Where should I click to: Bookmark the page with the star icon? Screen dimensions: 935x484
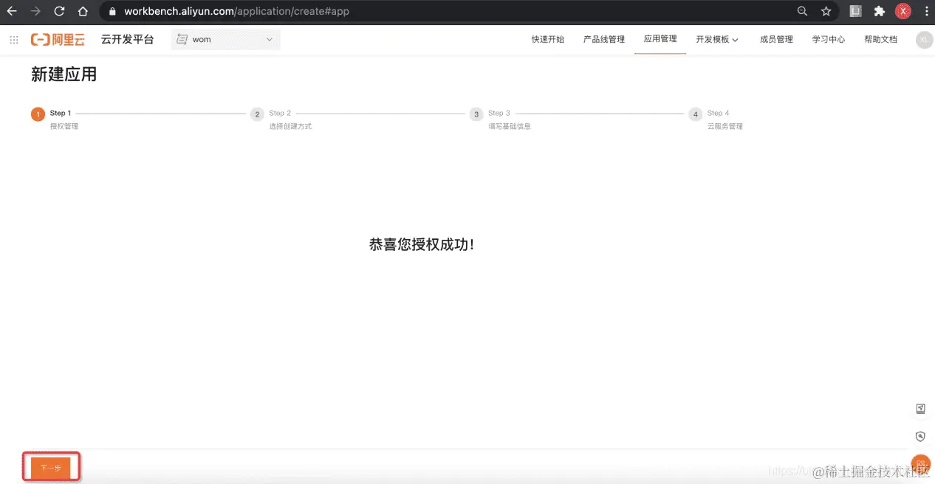pos(826,11)
